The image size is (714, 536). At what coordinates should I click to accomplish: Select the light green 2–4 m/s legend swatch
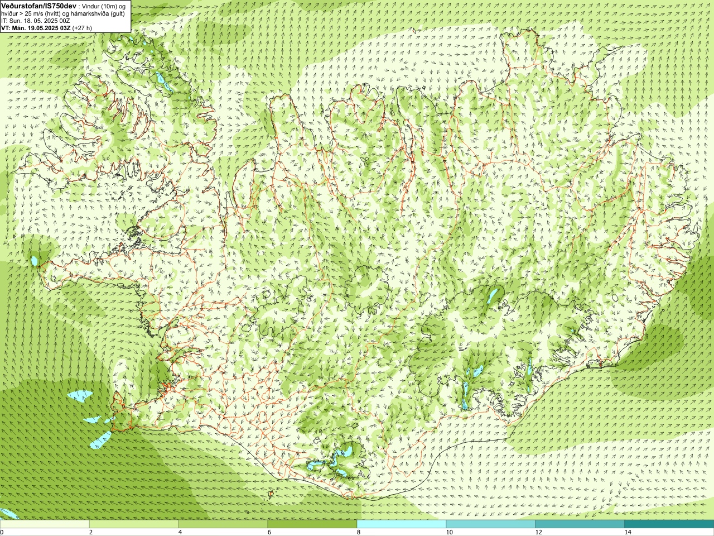click(134, 524)
